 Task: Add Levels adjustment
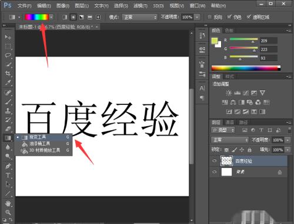pyautogui.click(x=237, y=93)
